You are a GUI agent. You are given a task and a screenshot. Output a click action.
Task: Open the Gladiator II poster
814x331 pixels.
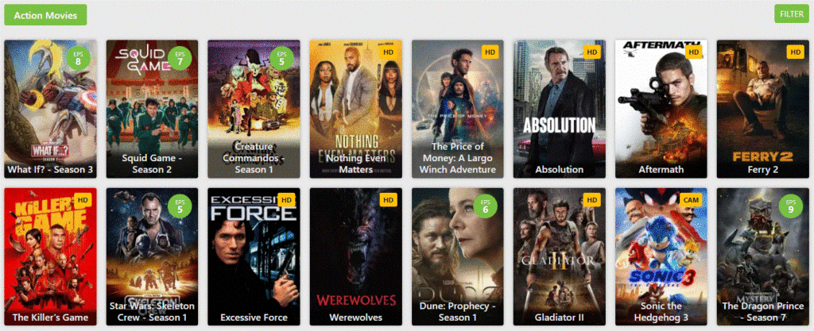pyautogui.click(x=559, y=257)
